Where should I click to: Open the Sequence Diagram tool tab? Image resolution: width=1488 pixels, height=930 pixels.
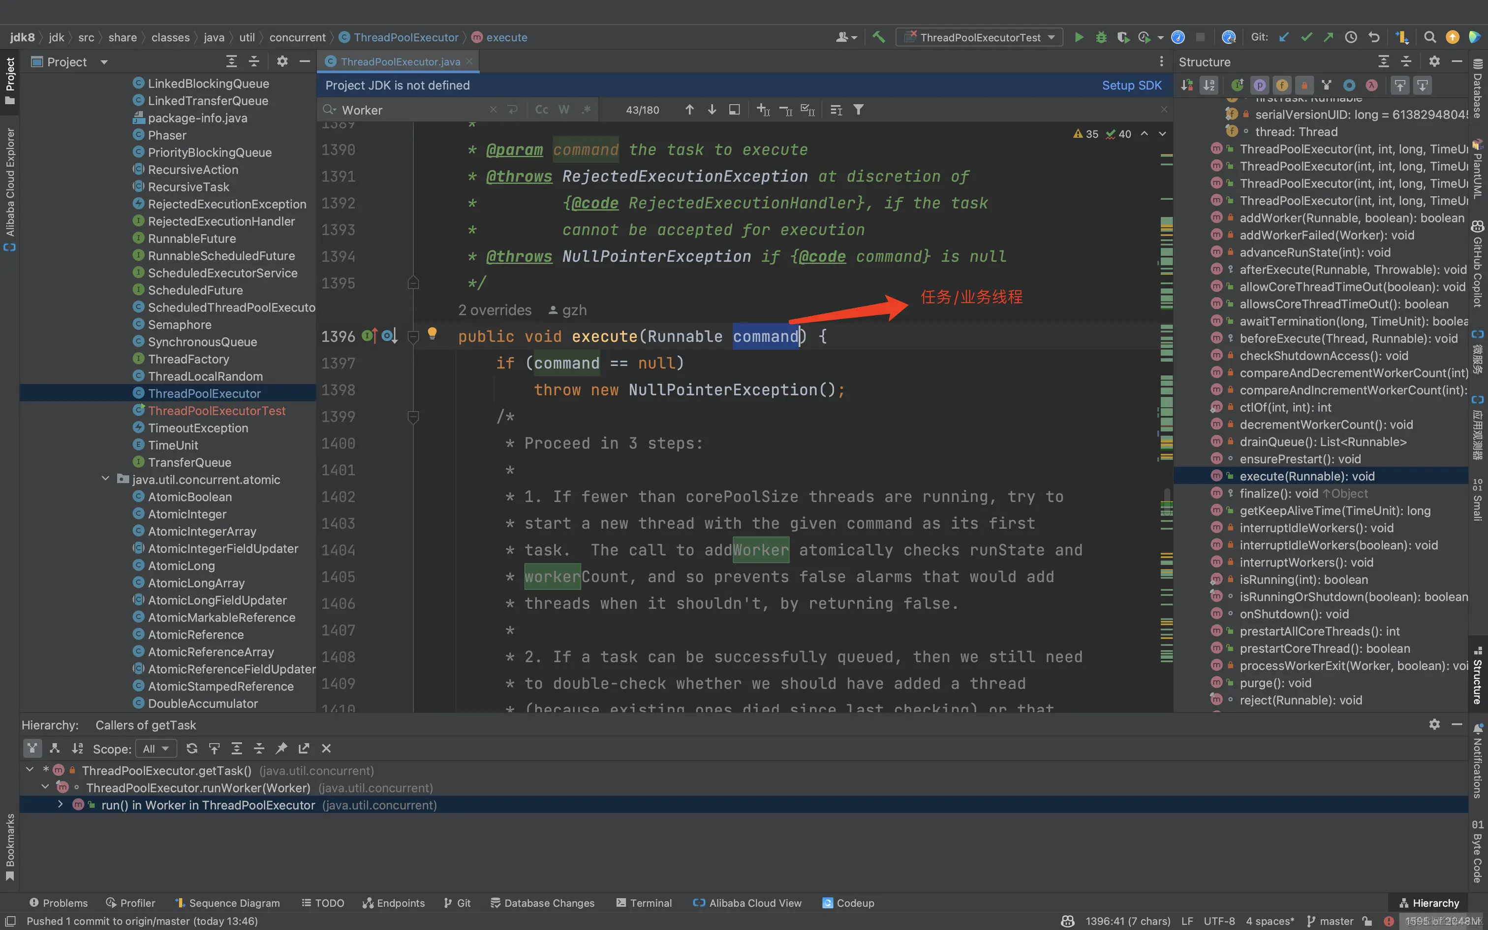(227, 902)
